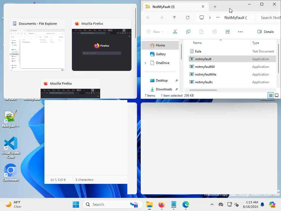281x211 pixels.
Task: Close the NotMyFault (1) tab
Action: click(203, 7)
